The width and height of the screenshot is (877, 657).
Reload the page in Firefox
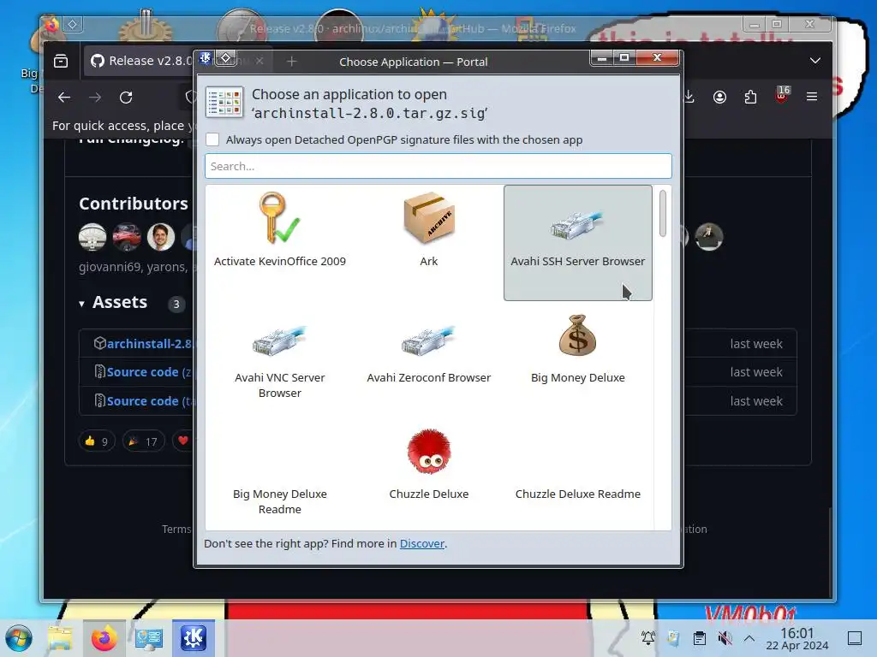coord(126,98)
